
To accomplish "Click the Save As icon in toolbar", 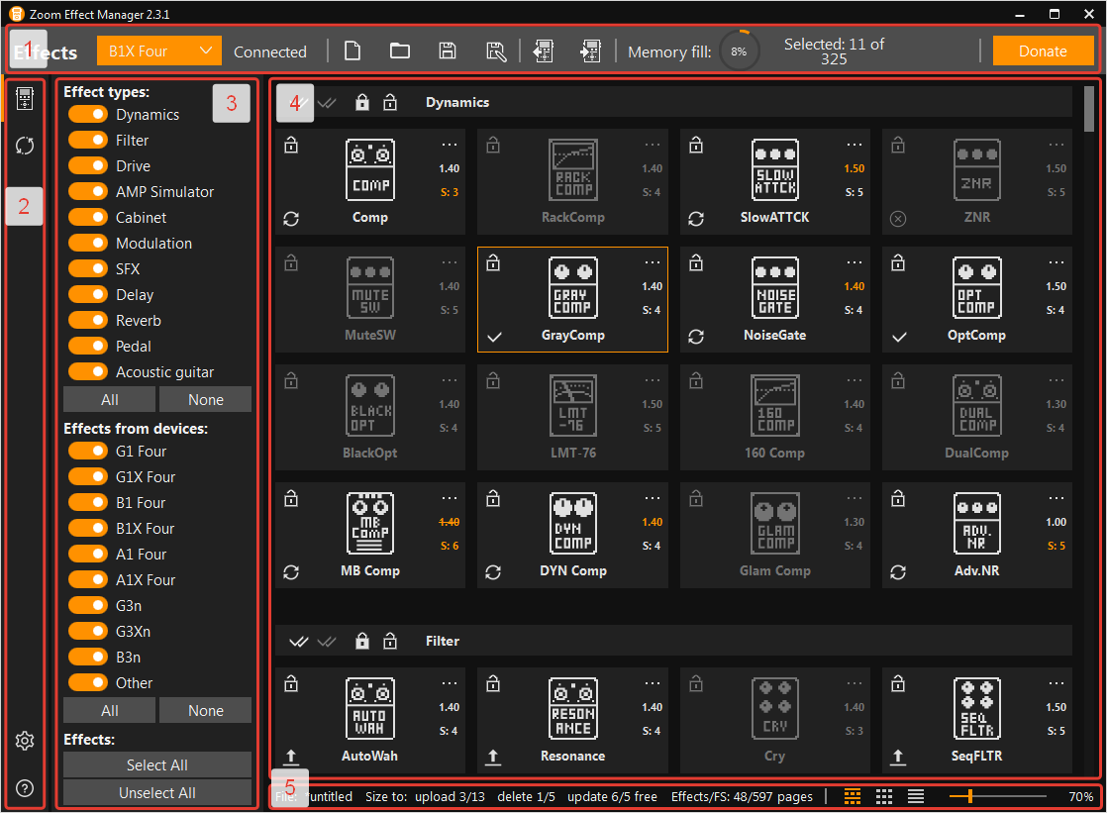I will tap(496, 51).
